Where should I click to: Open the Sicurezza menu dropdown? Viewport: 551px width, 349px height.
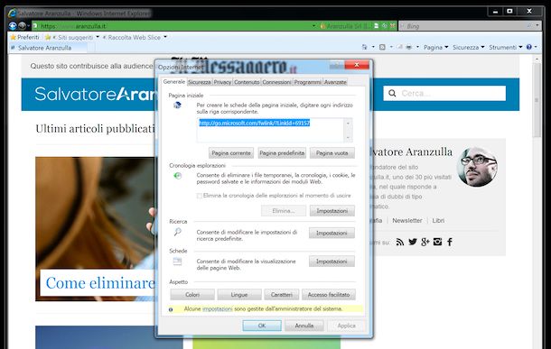(469, 47)
